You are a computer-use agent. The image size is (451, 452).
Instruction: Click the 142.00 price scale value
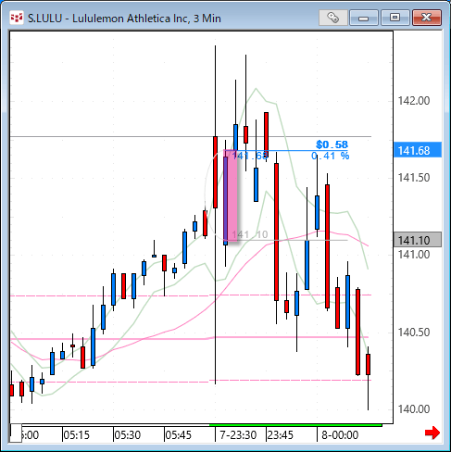(414, 101)
